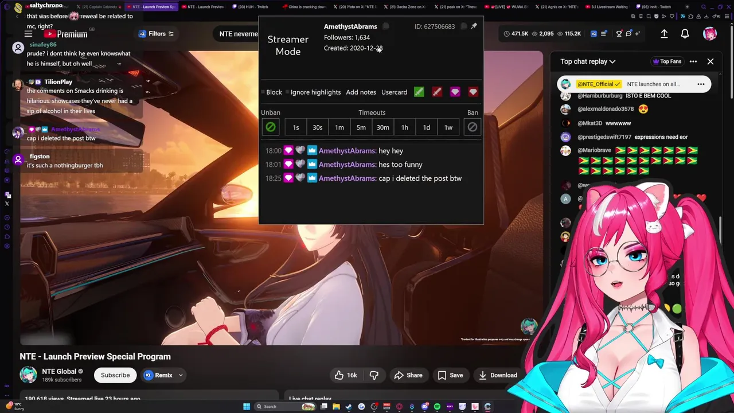Save the video to a playlist
Image resolution: width=734 pixels, height=413 pixels.
point(450,375)
